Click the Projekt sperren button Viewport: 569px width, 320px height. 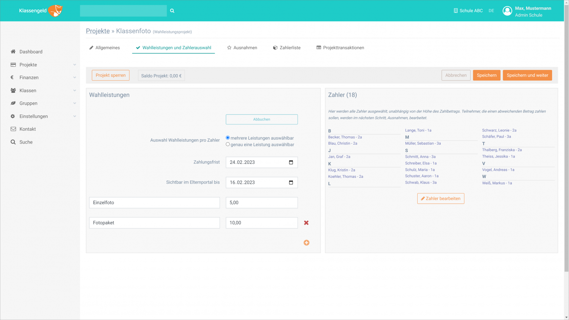click(x=111, y=75)
